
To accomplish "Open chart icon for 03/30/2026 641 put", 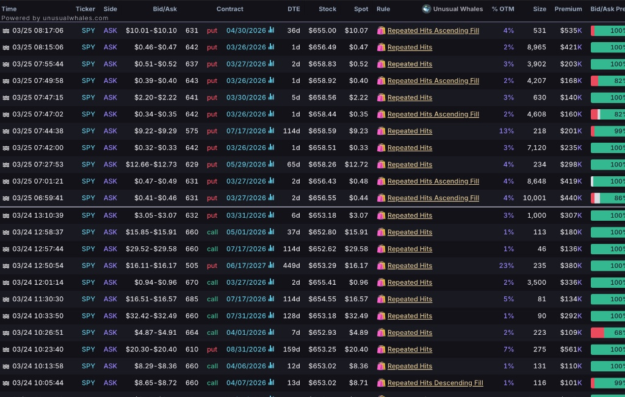I will (272, 97).
